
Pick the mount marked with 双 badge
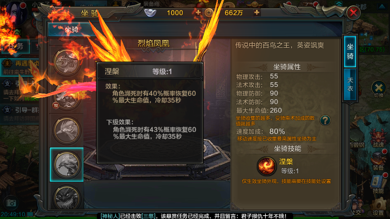tap(67, 96)
